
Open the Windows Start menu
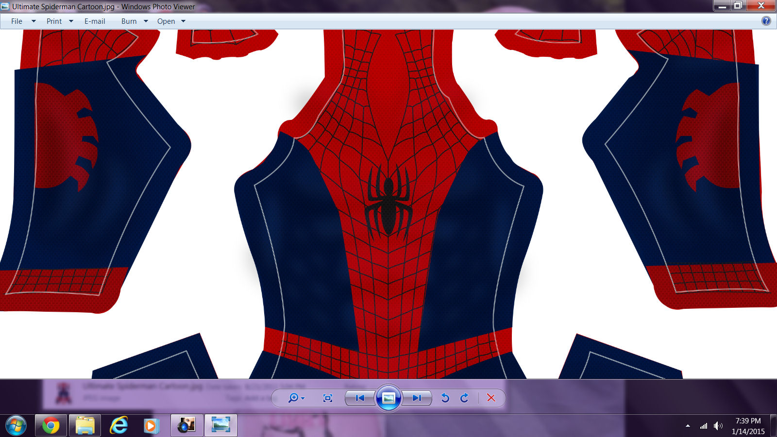point(16,426)
